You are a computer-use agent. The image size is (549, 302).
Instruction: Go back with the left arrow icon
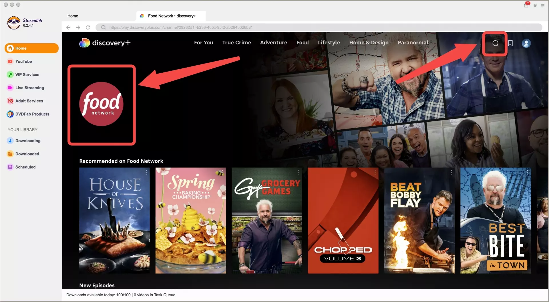tap(68, 27)
